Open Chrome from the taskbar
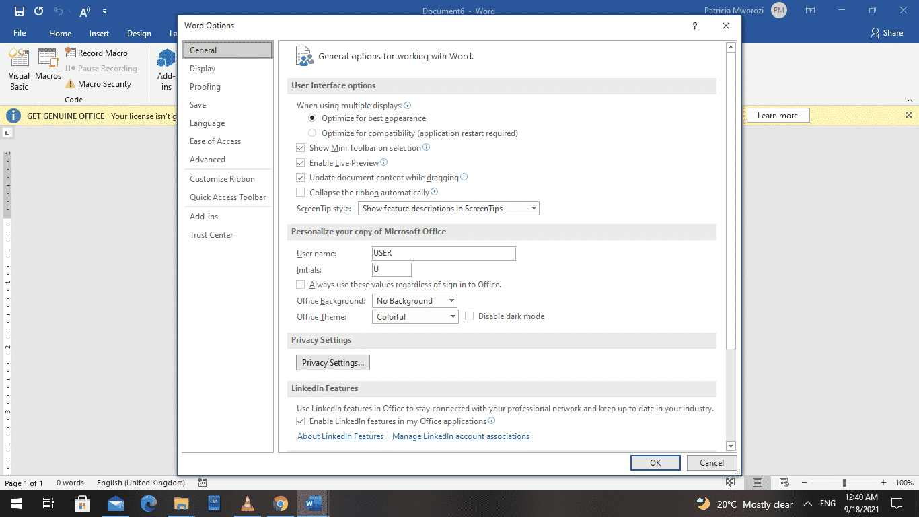This screenshot has width=919, height=517. coord(280,503)
